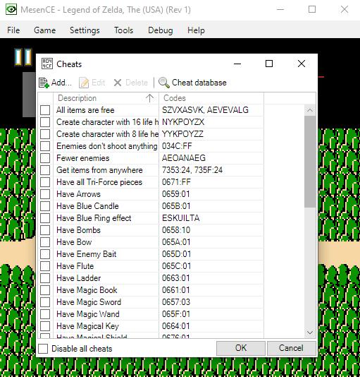
Task: Enable 'Enemies don't shoot anything' checkbox
Action: click(x=45, y=146)
